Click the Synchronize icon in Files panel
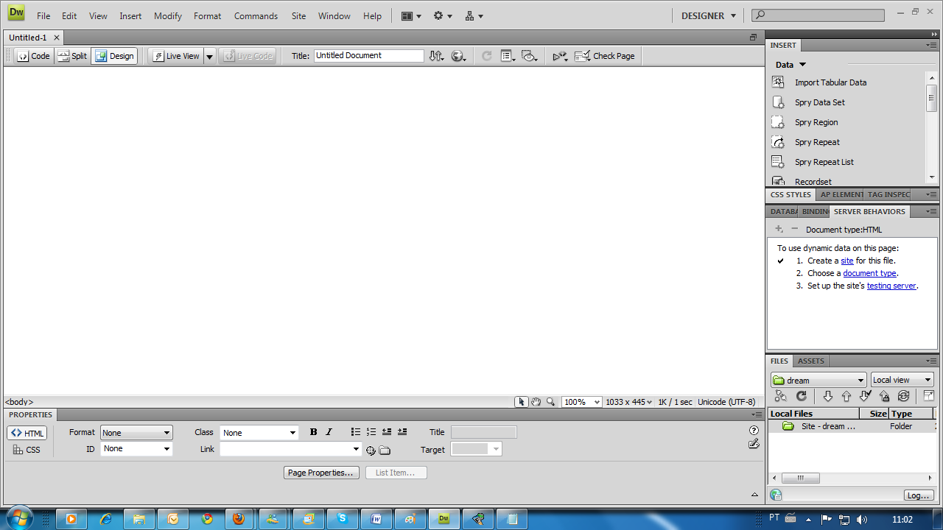This screenshot has width=943, height=530. (x=904, y=396)
